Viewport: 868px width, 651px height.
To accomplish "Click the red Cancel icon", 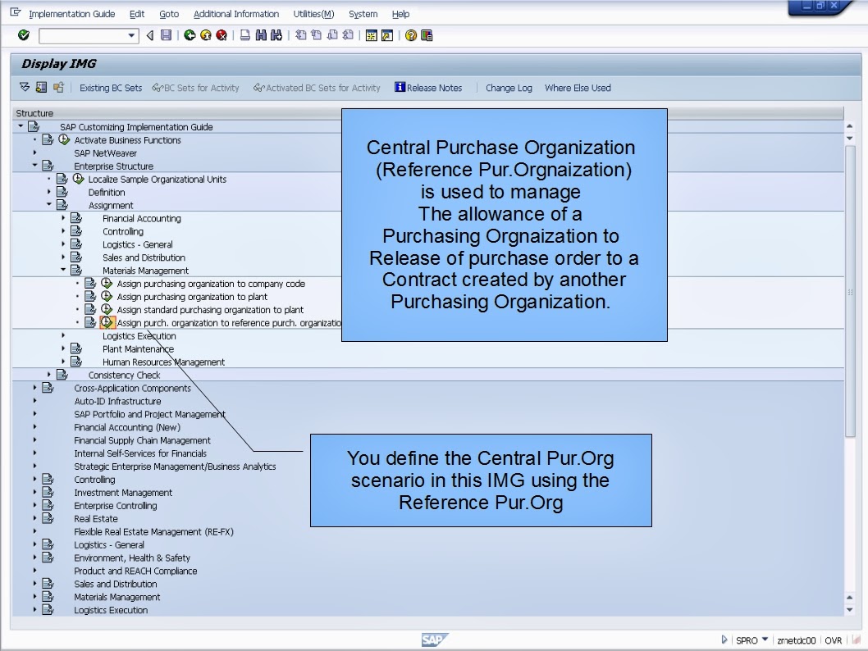I will (222, 35).
